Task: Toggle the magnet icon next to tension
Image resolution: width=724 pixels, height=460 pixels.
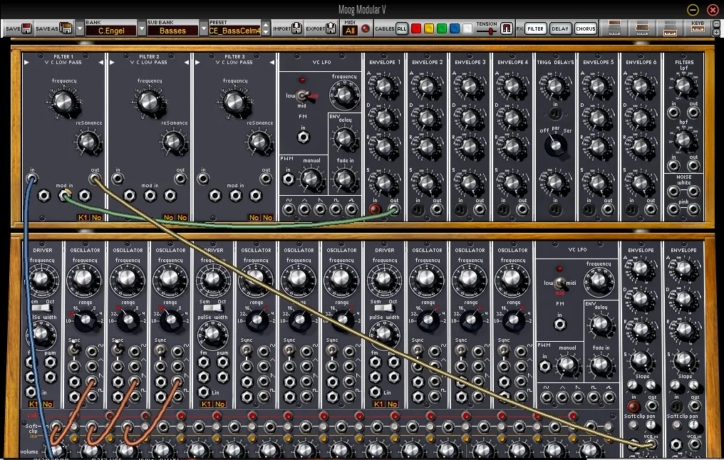Action: 507,28
